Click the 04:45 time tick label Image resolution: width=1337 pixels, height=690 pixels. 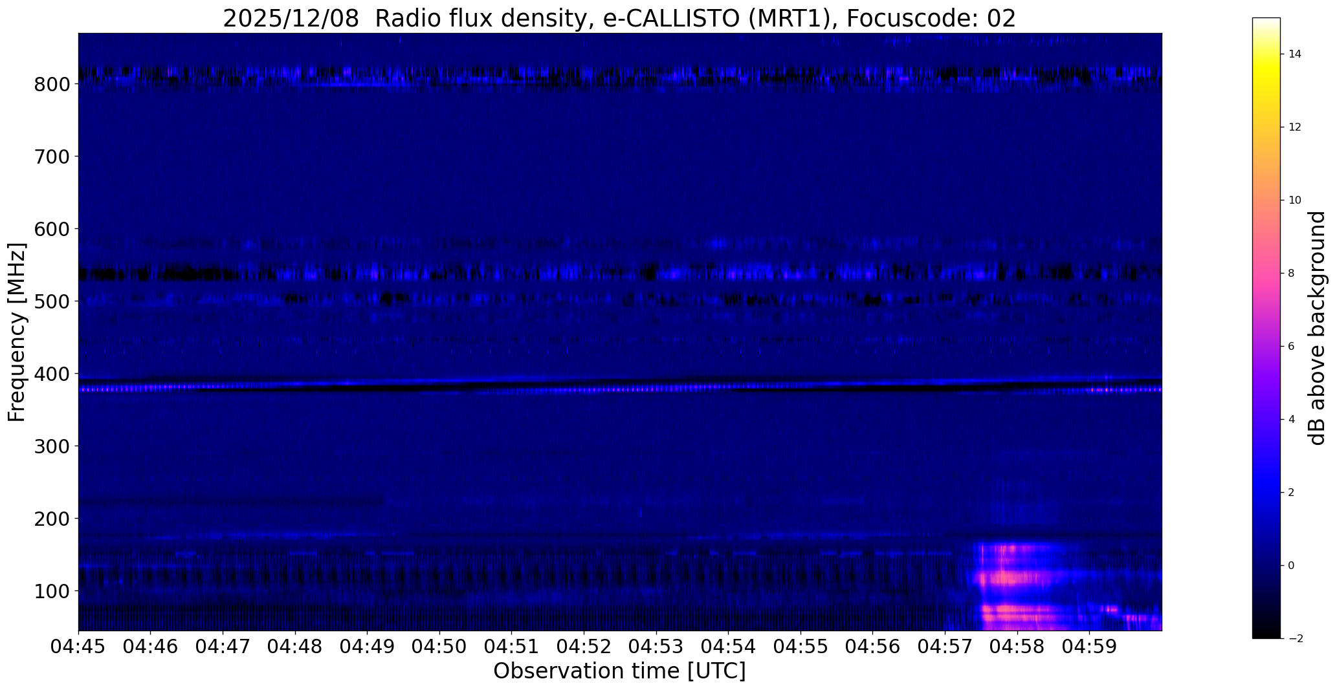[x=78, y=646]
